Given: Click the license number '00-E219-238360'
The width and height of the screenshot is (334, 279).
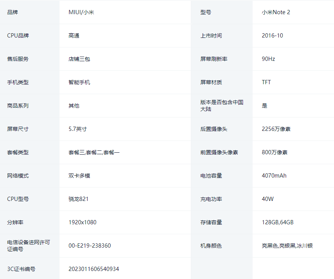Looking at the screenshot, I should (90, 246).
